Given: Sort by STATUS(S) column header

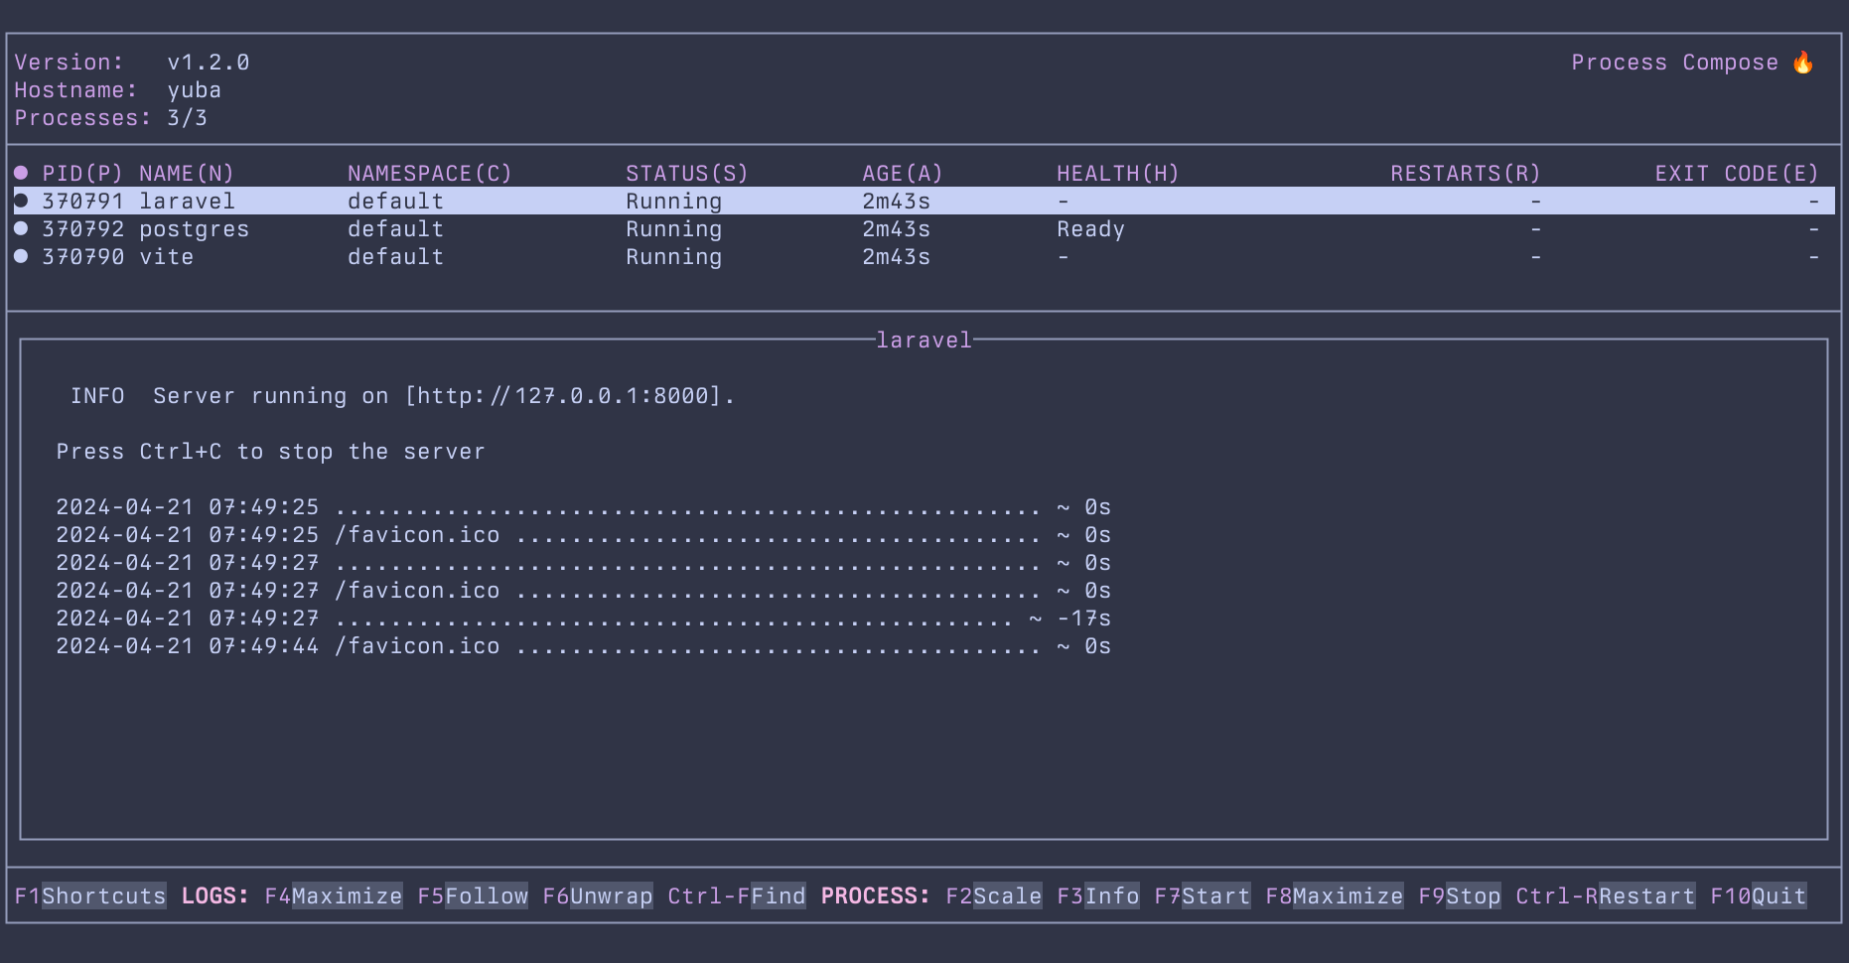Looking at the screenshot, I should click(x=687, y=174).
